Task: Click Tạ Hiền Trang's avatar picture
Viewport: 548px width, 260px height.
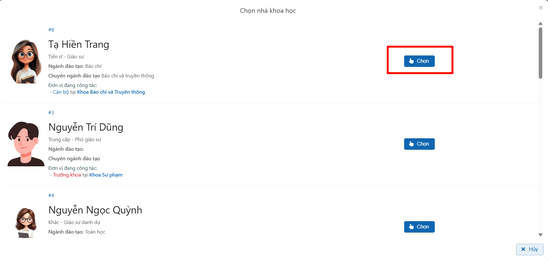Action: pos(26,61)
